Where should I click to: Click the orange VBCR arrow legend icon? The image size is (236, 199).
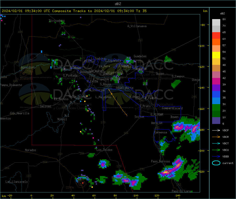(x=216, y=137)
